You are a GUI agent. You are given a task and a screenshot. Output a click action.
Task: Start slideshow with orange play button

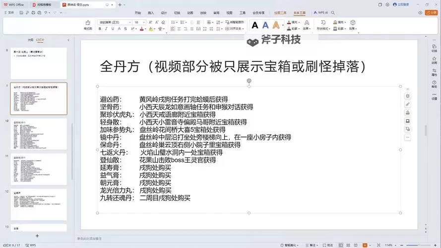pos(365,245)
